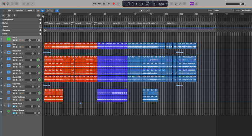Click the tempo value 175 in the LCD
252x136 pixels.
(147, 3)
